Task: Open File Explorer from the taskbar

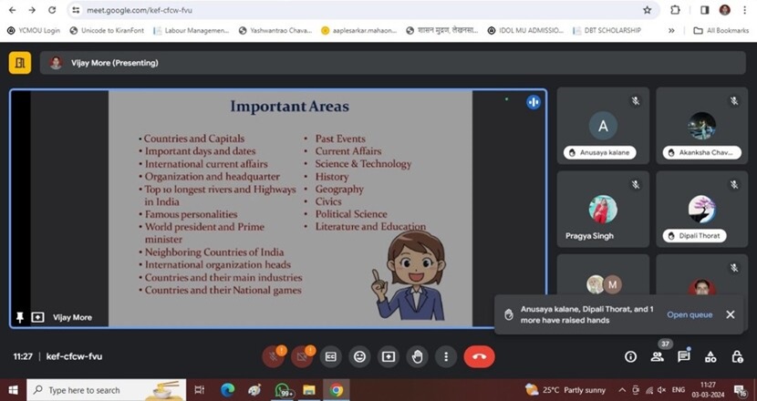Action: (309, 390)
